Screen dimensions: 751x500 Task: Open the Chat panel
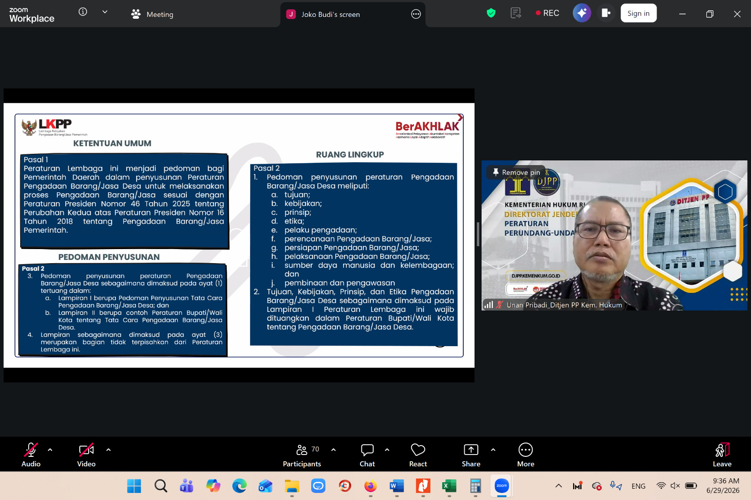(x=367, y=455)
